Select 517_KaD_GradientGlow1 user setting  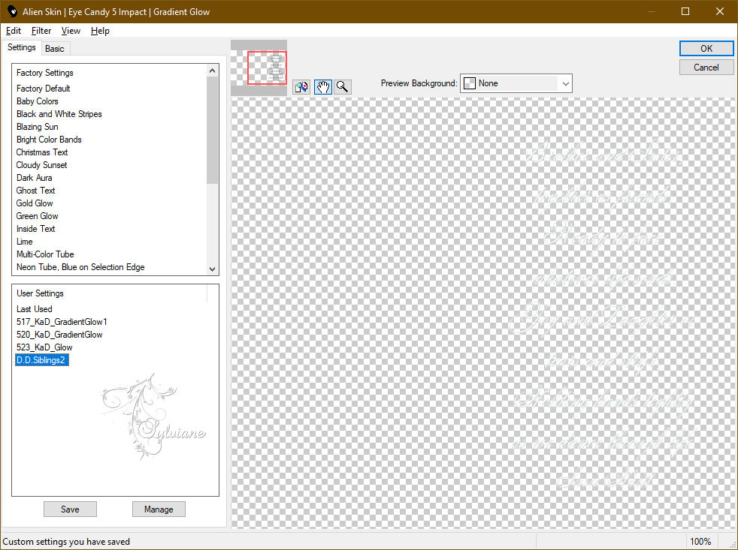[62, 322]
